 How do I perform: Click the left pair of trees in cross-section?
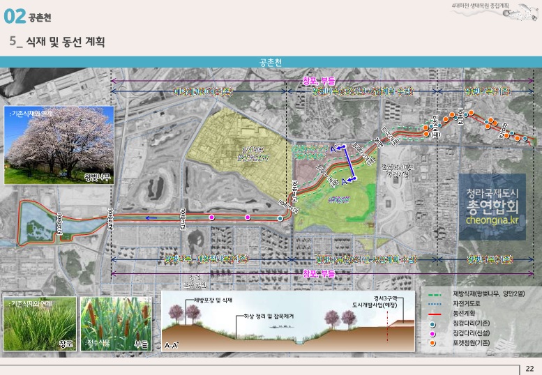click(184, 314)
